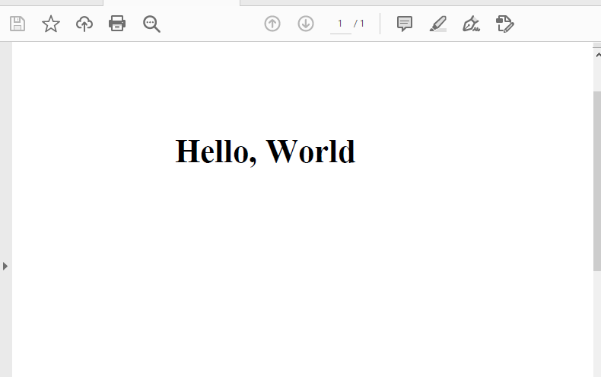
Task: Print the document via printer icon
Action: [117, 24]
